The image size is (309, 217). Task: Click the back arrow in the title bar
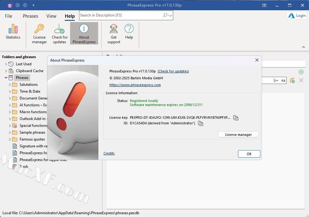point(17,5)
